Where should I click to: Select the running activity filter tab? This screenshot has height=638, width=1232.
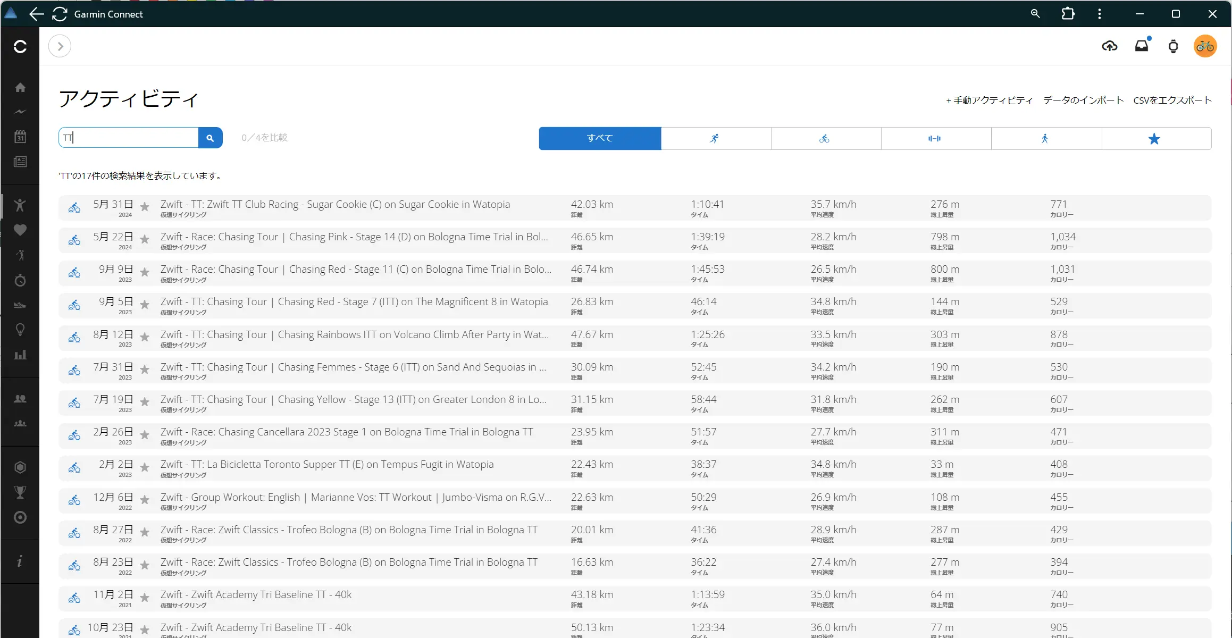[x=716, y=138]
